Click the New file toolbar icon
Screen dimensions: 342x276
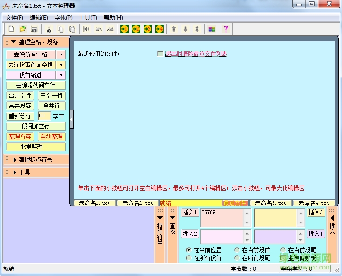tap(11, 29)
